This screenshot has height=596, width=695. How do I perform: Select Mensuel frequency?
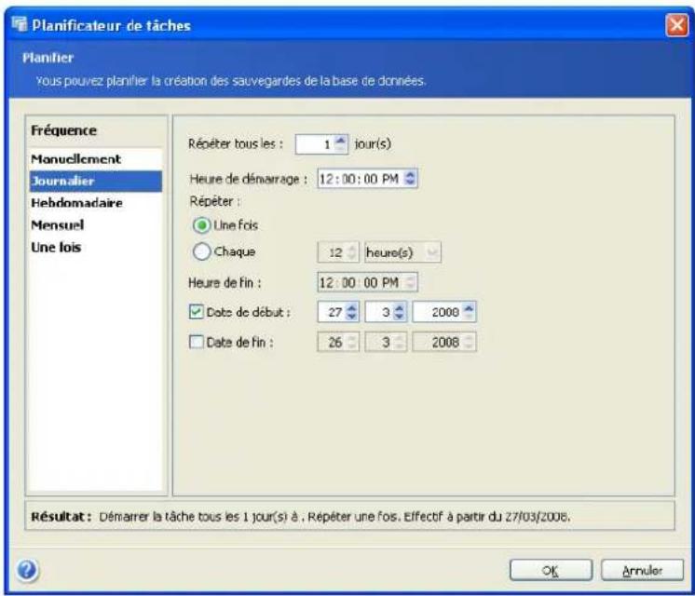point(96,225)
